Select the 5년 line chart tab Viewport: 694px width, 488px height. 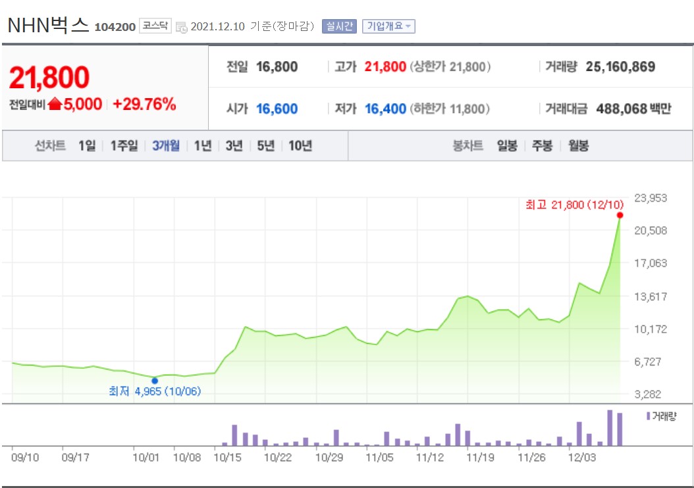(x=266, y=146)
